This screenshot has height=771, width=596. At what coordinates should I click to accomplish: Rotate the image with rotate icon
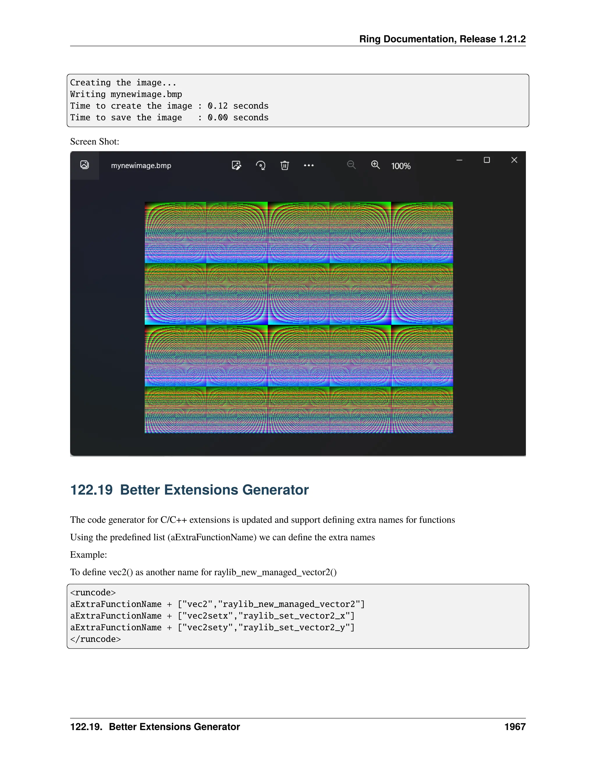(260, 165)
